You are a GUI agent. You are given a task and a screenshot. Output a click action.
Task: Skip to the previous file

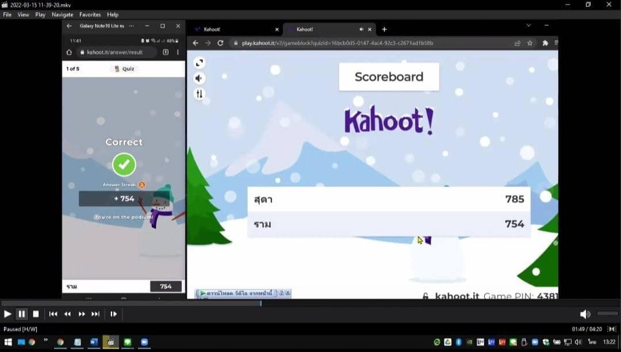pos(53,314)
